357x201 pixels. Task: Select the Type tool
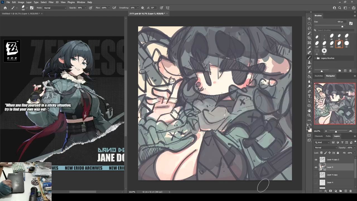tap(309, 96)
